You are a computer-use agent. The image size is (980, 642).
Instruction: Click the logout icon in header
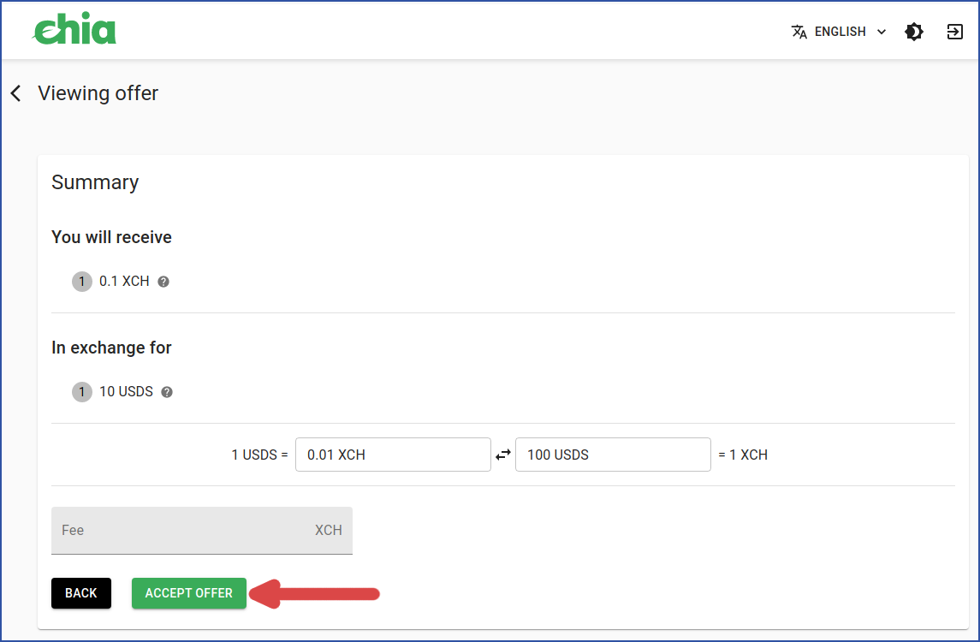click(x=954, y=32)
